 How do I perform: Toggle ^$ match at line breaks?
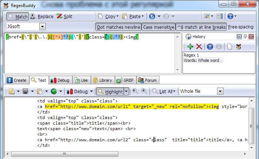[201, 27]
